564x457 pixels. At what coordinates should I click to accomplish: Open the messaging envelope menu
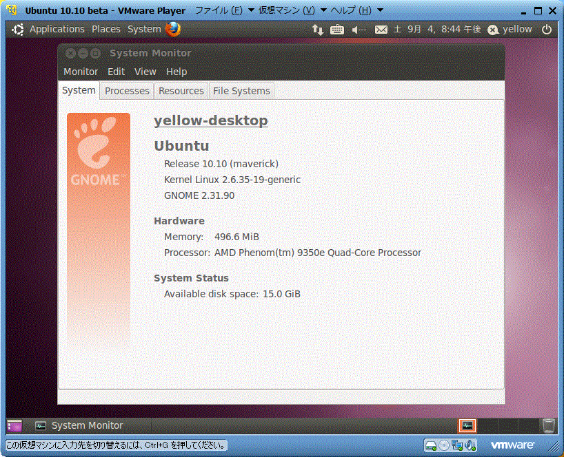point(381,30)
